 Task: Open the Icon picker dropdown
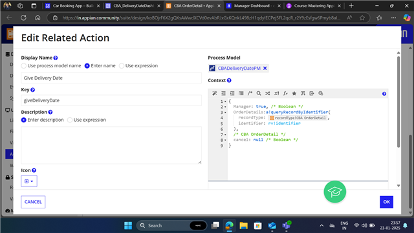[29, 181]
